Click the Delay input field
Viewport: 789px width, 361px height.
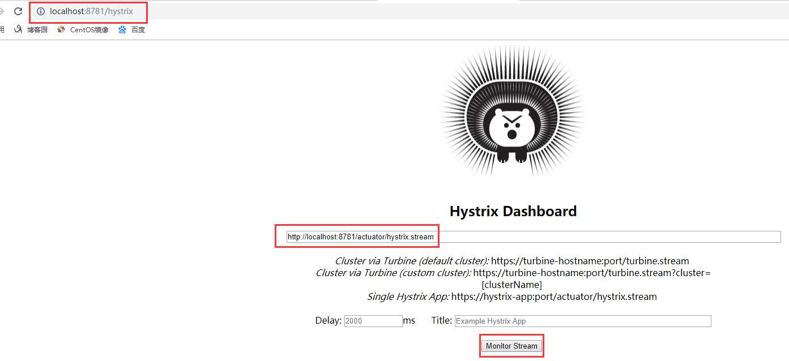(373, 321)
